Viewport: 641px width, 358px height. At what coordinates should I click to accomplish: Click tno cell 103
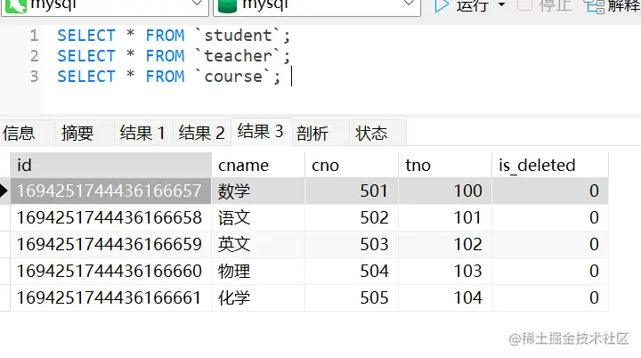click(x=445, y=271)
